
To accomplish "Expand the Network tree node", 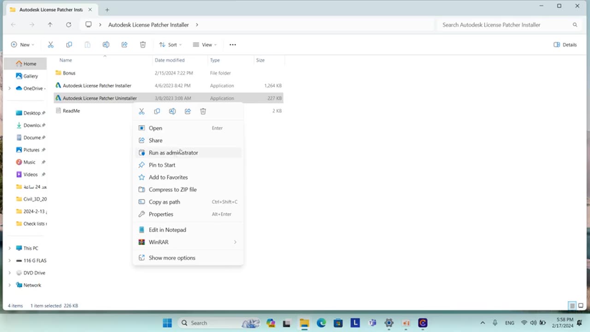I will (x=9, y=285).
